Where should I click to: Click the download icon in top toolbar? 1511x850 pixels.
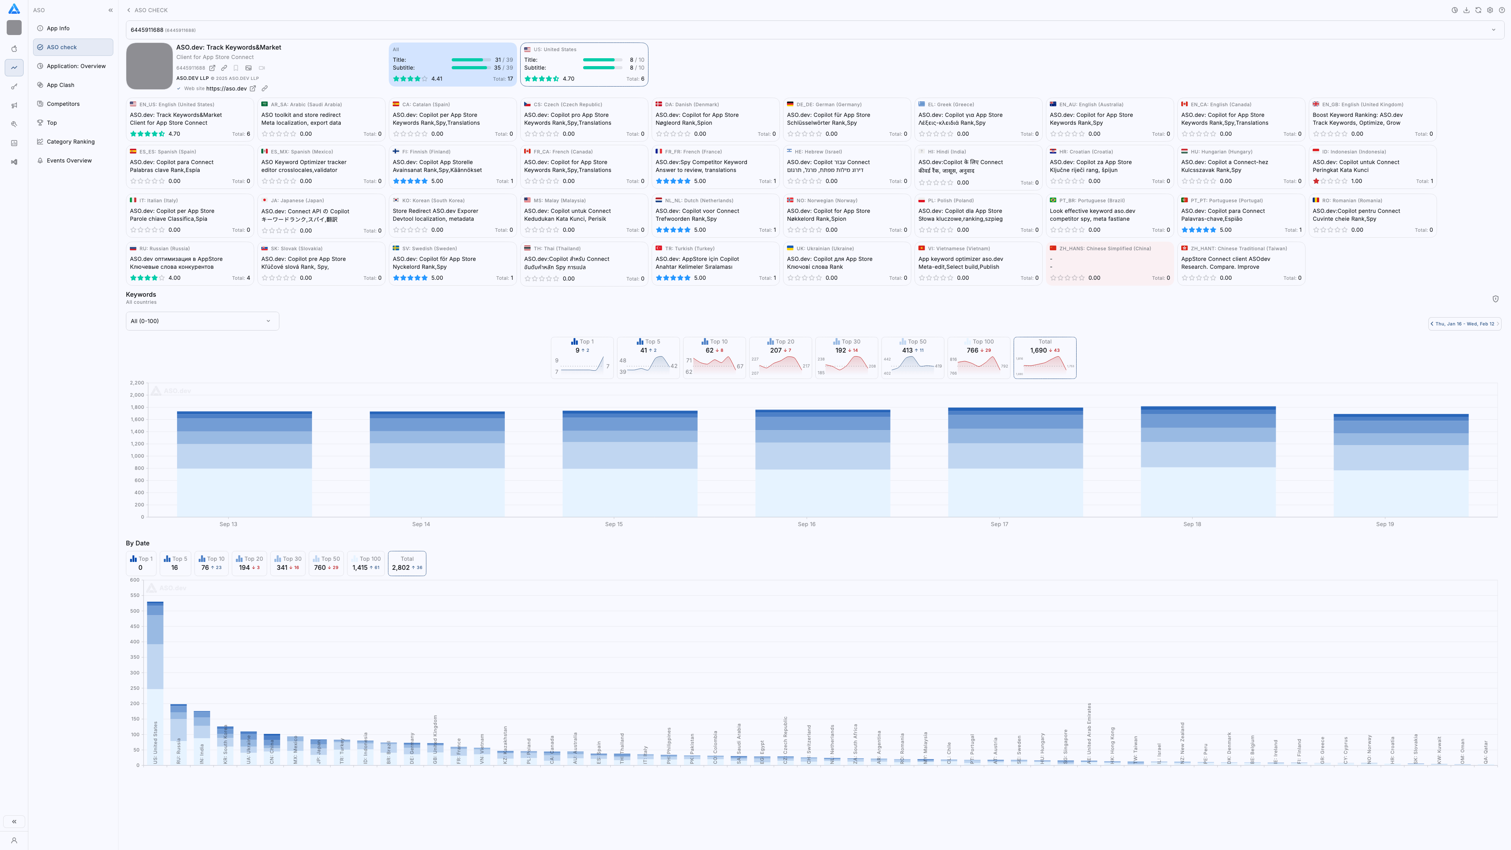tap(1467, 10)
